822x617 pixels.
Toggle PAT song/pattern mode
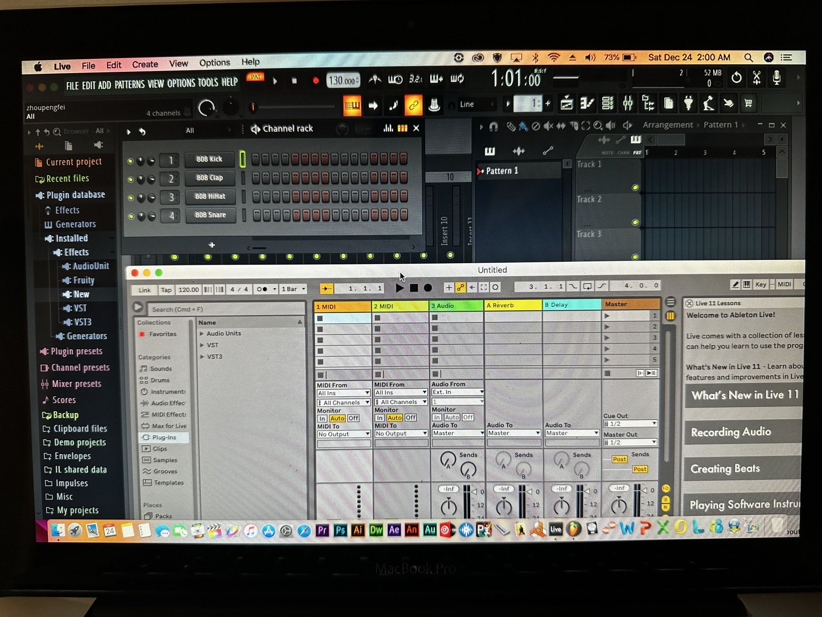click(255, 77)
